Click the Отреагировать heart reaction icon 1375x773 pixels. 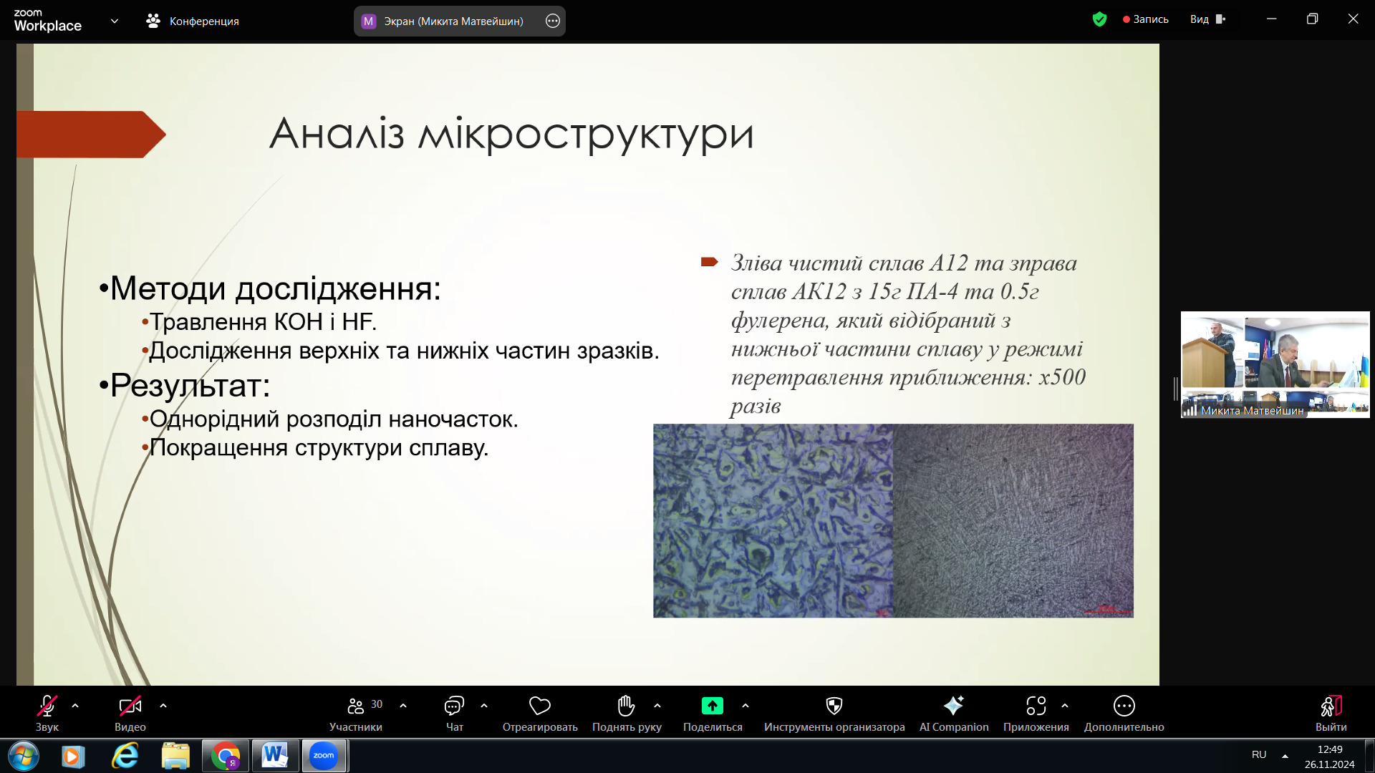[x=539, y=706]
